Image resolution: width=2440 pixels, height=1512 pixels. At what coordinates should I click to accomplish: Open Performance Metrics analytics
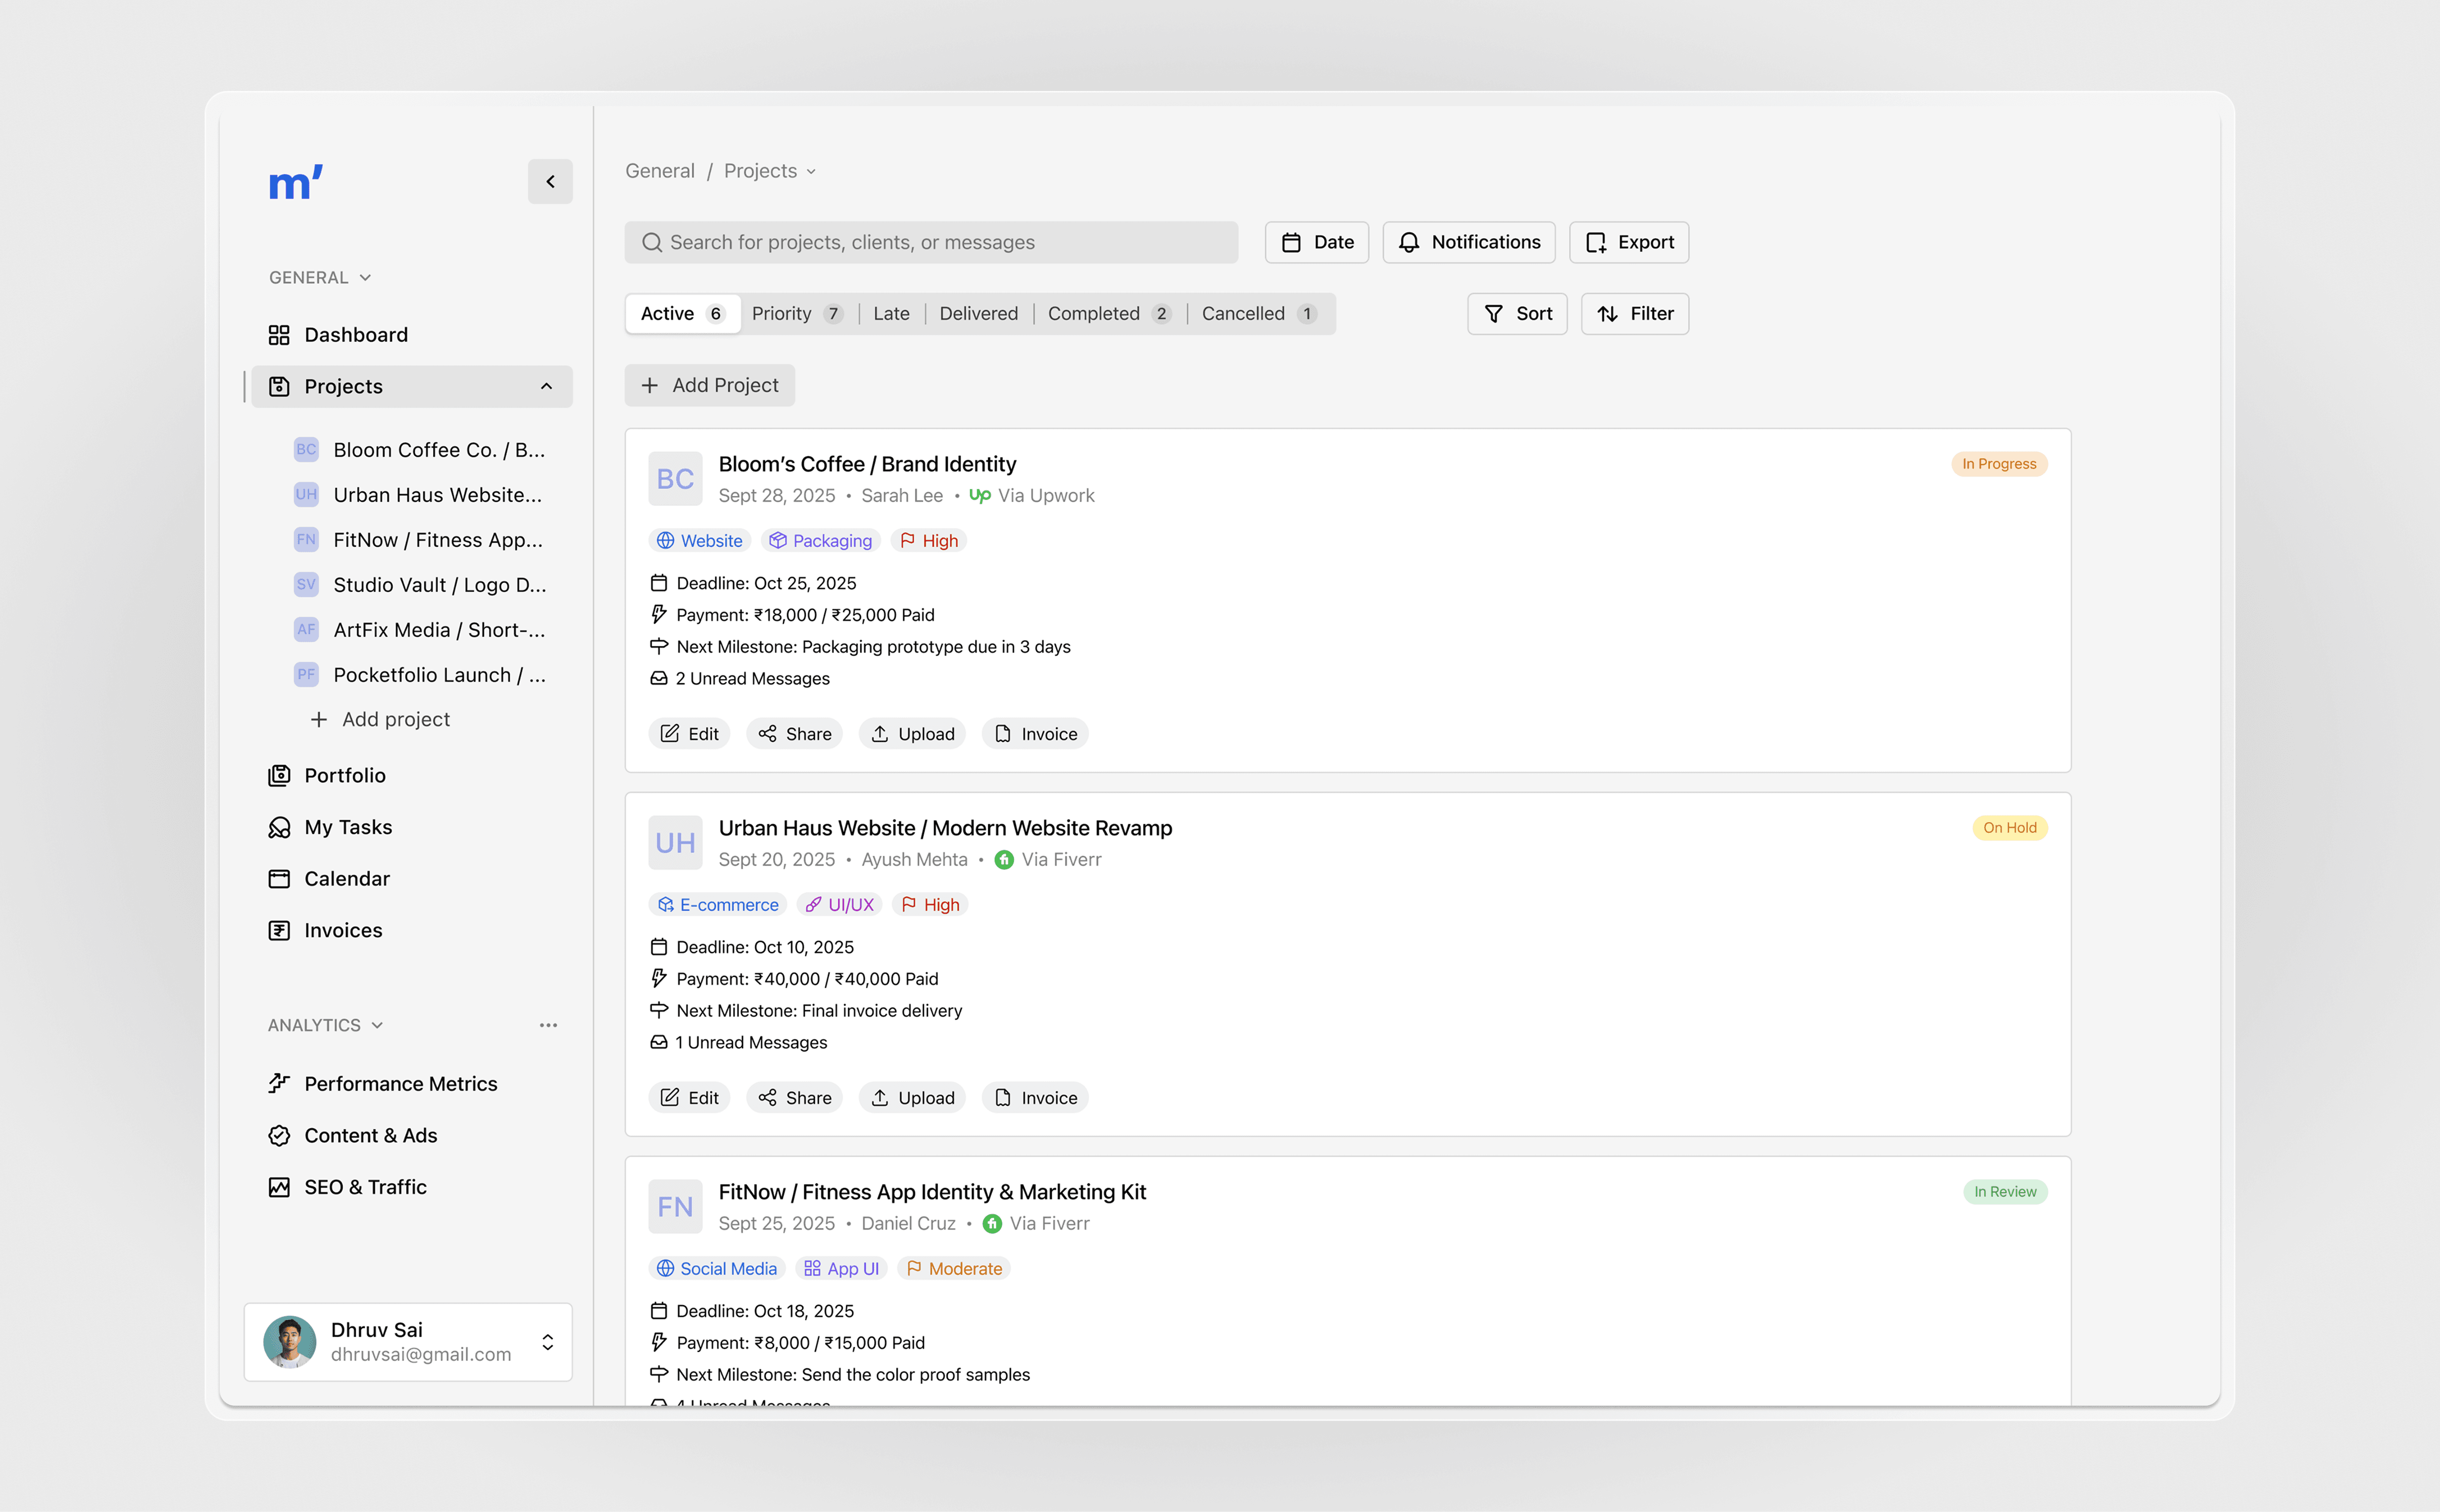400,1083
